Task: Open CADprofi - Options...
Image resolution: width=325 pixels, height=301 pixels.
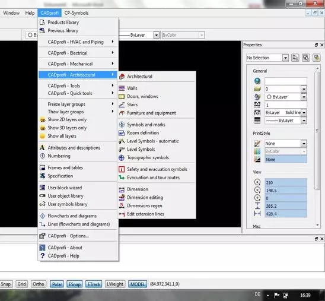Action: pos(78,236)
